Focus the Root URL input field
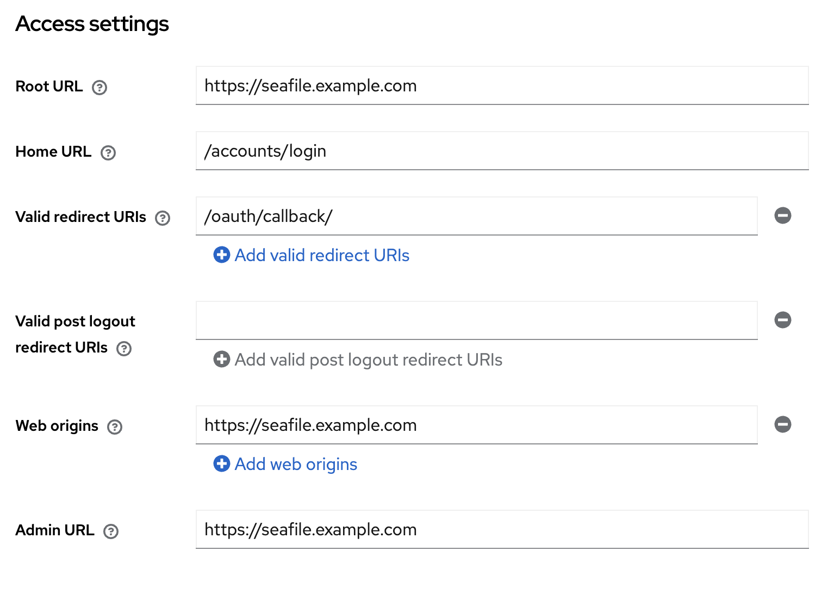Viewport: 834px width, 606px height. pyautogui.click(x=501, y=86)
